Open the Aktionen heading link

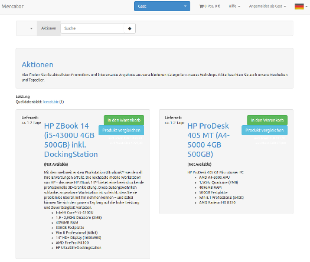click(38, 64)
